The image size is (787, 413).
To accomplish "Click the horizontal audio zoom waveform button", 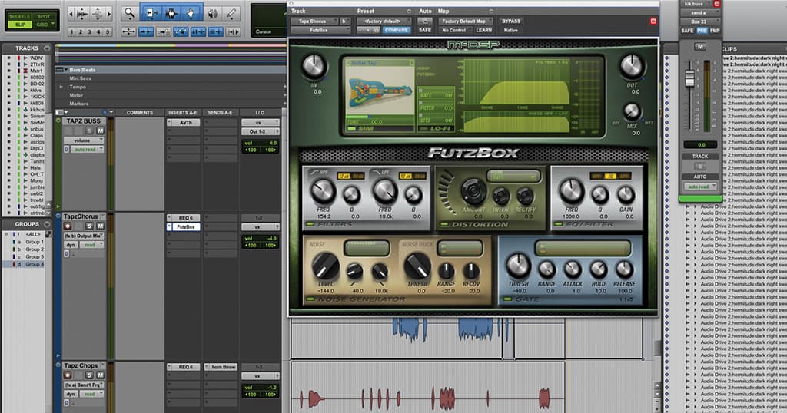I will point(82,14).
